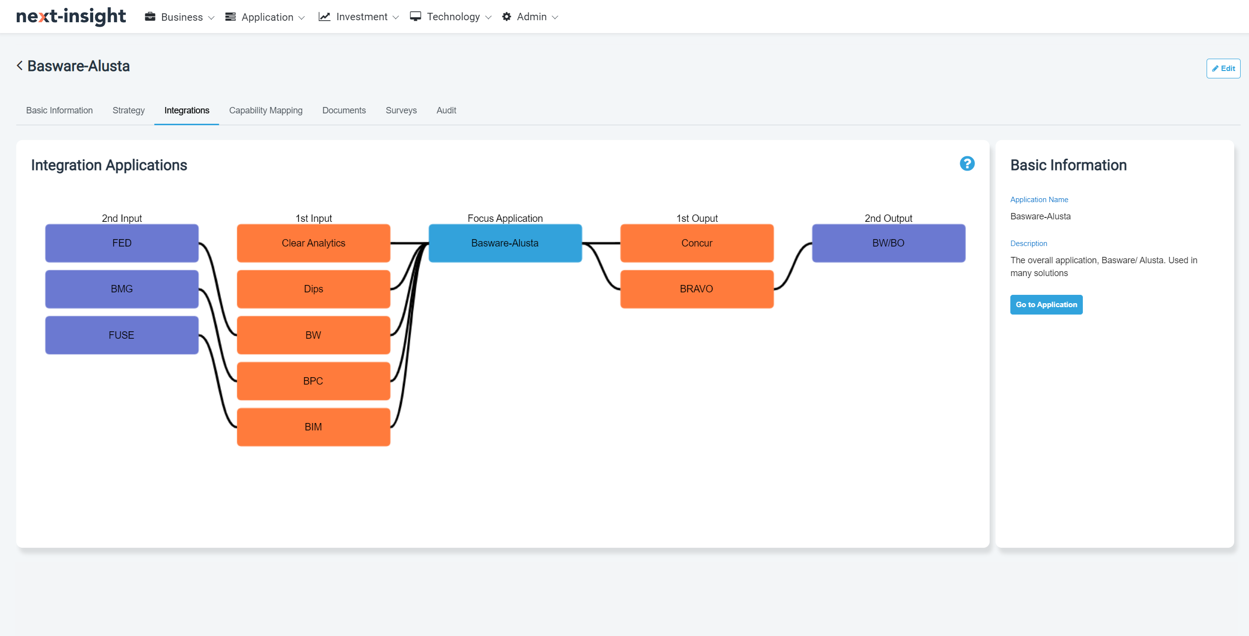
Task: Click the monitor icon beside Technology
Action: (416, 17)
